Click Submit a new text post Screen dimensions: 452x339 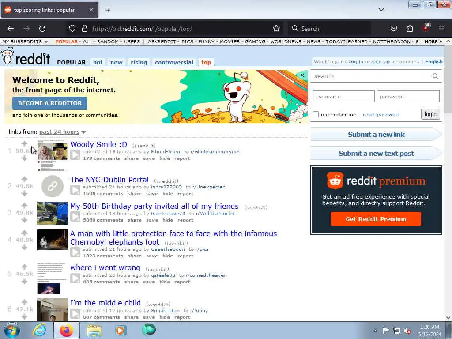[376, 153]
